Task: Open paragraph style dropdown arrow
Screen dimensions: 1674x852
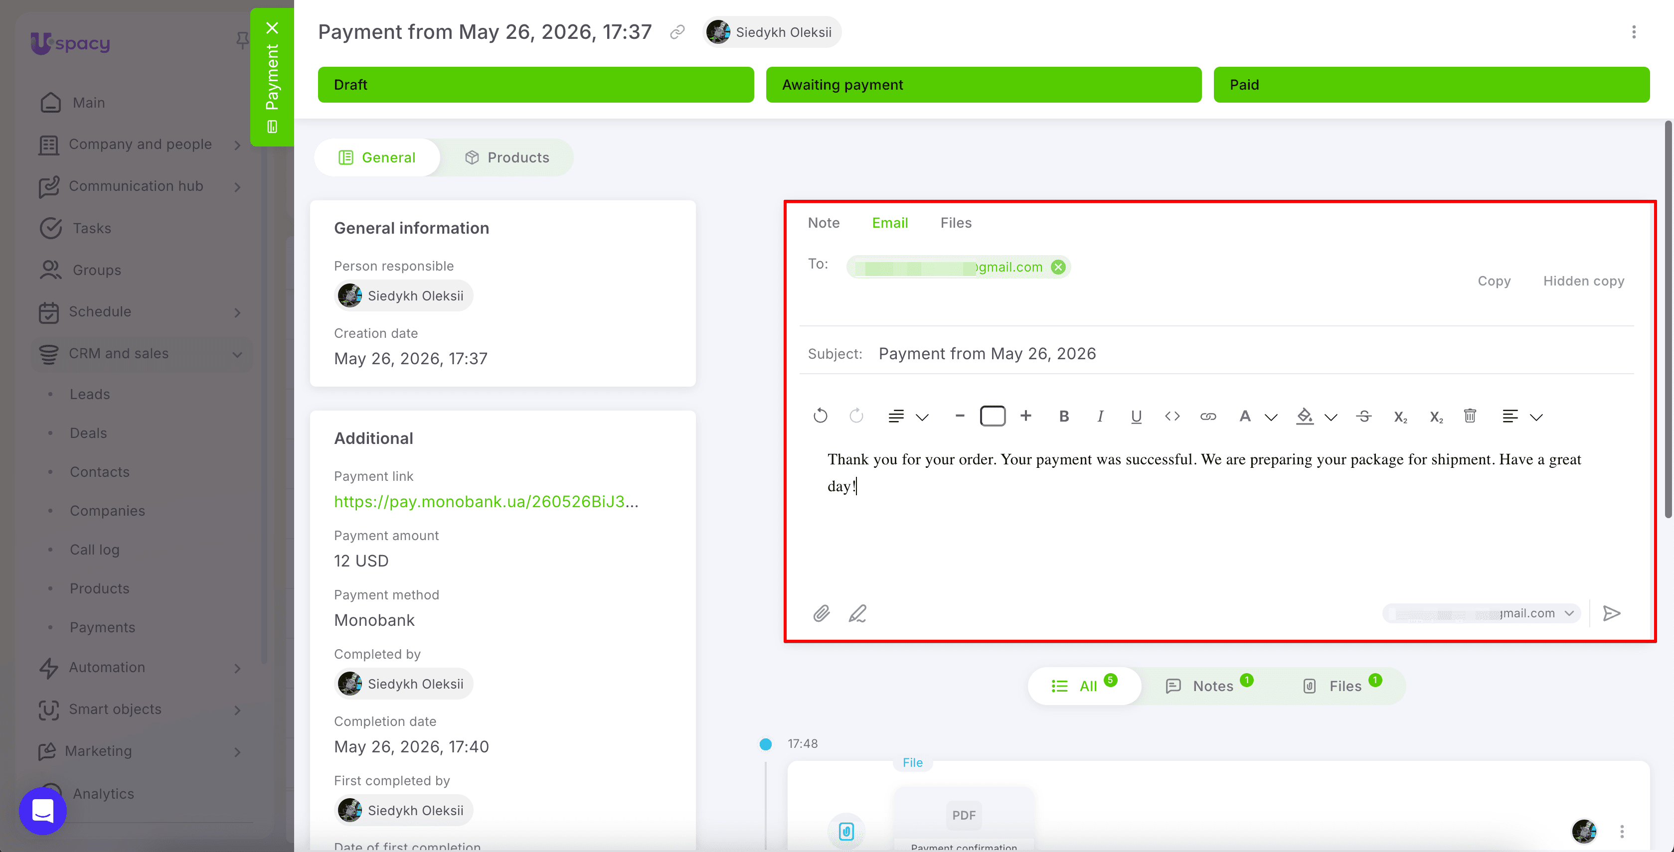Action: (922, 417)
